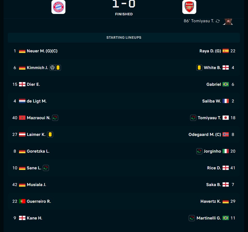Click the 86' Tomiyasu T. substitution event

[199, 21]
